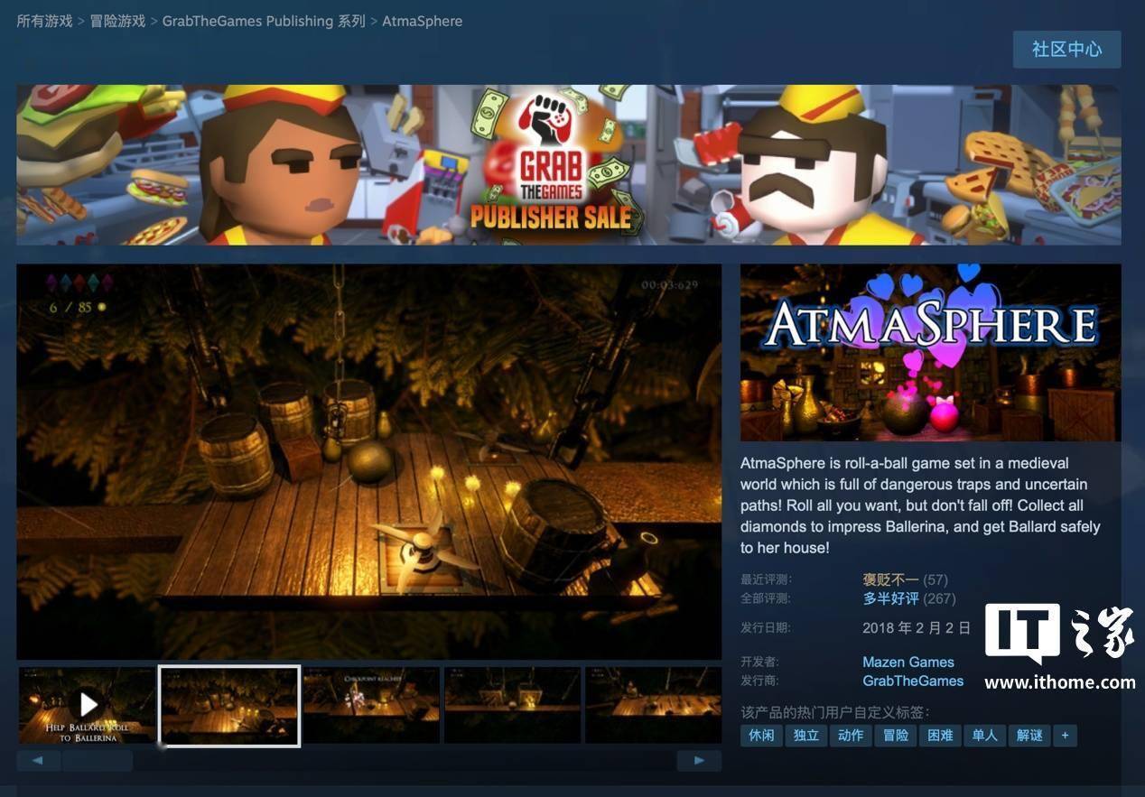
Task: Open publisher link GrabTheGames
Action: [x=913, y=681]
